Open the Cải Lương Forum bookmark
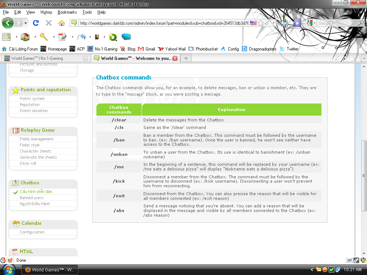This screenshot has width=367, height=275. (x=20, y=49)
